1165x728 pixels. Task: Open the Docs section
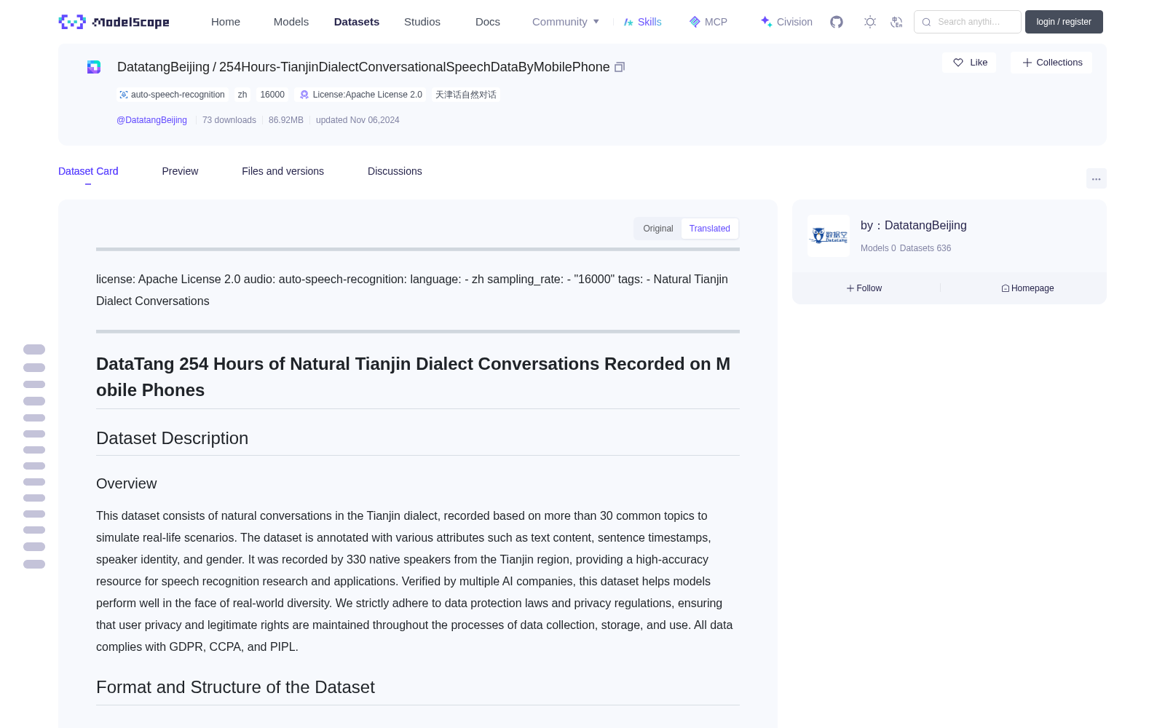pos(488,22)
